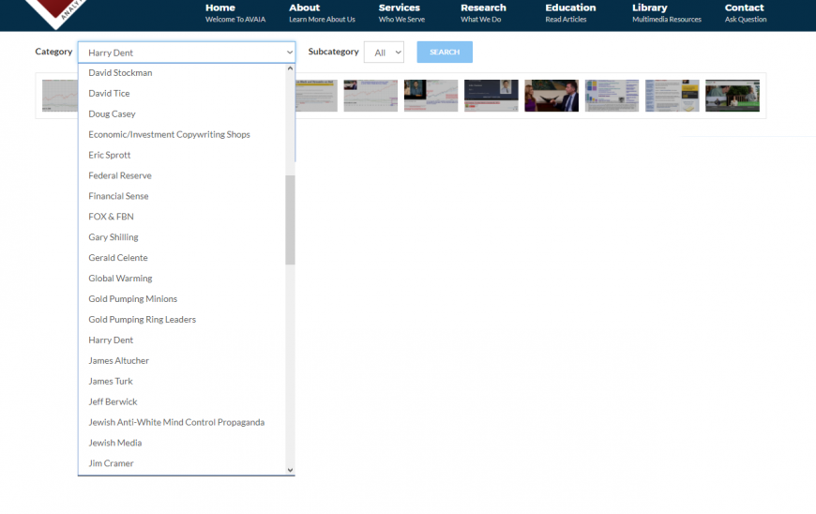Click the dropdown list scroll-up arrow
Image resolution: width=816 pixels, height=514 pixels.
[x=290, y=68]
